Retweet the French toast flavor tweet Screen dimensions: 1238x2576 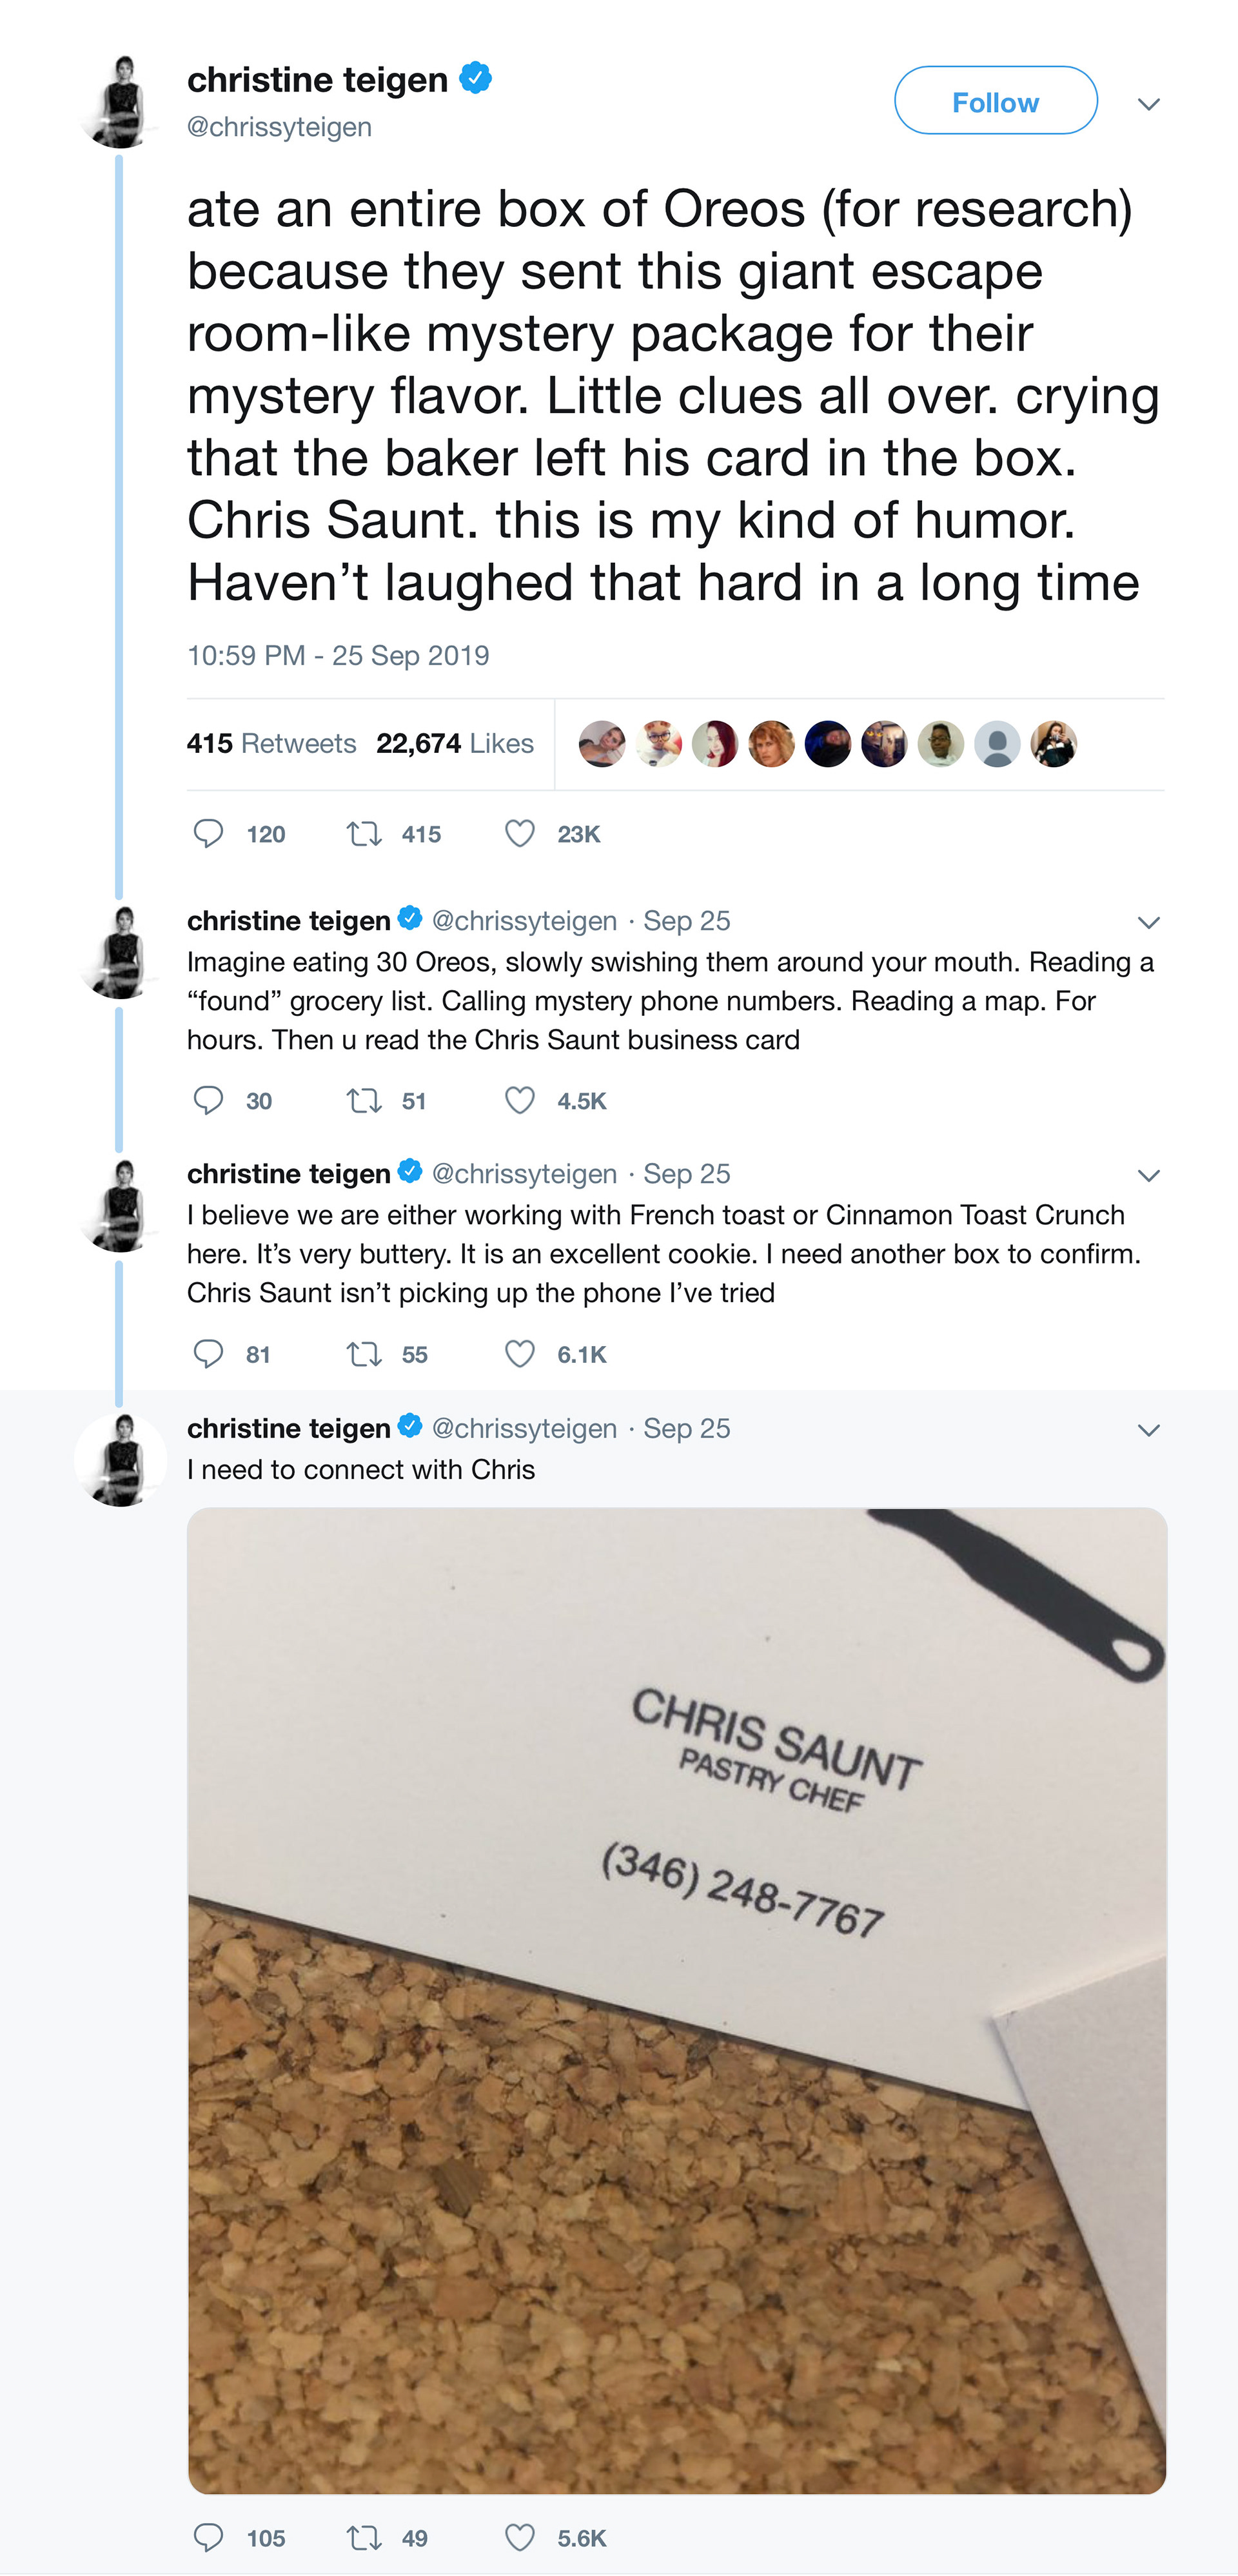coord(364,1354)
